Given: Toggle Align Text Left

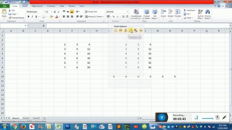Looking at the screenshot, I should [64, 17].
